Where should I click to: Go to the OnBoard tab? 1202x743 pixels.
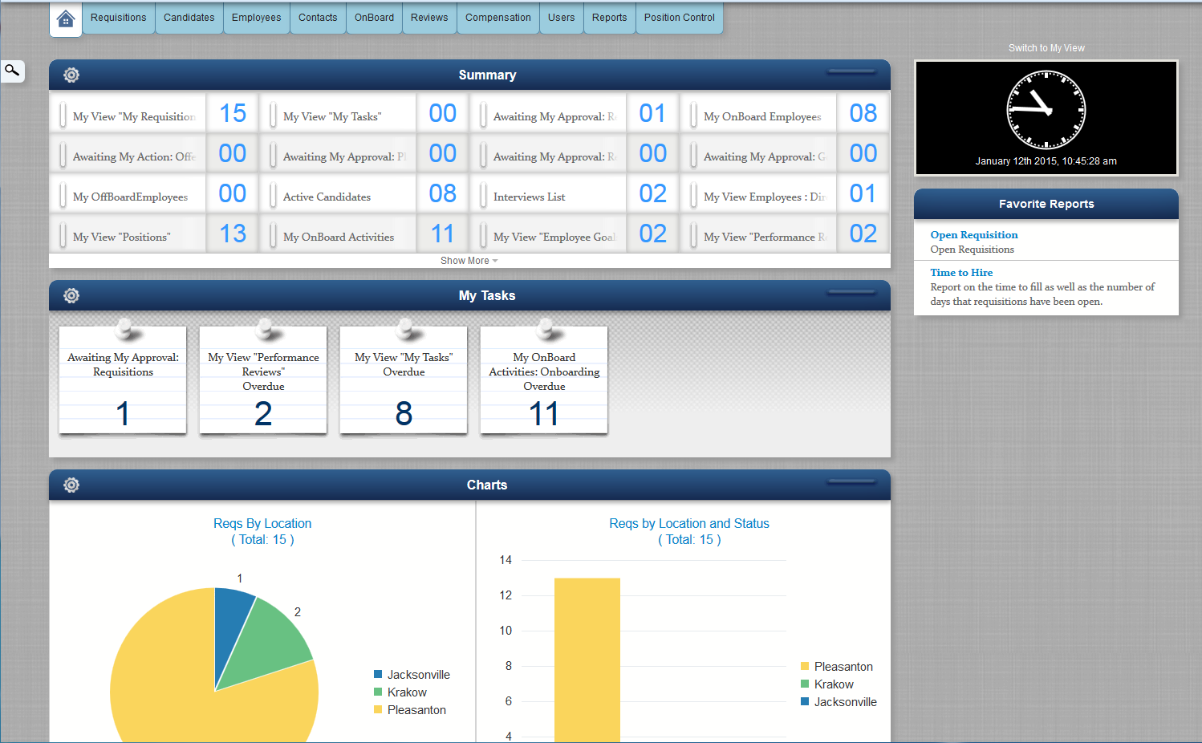coord(374,18)
